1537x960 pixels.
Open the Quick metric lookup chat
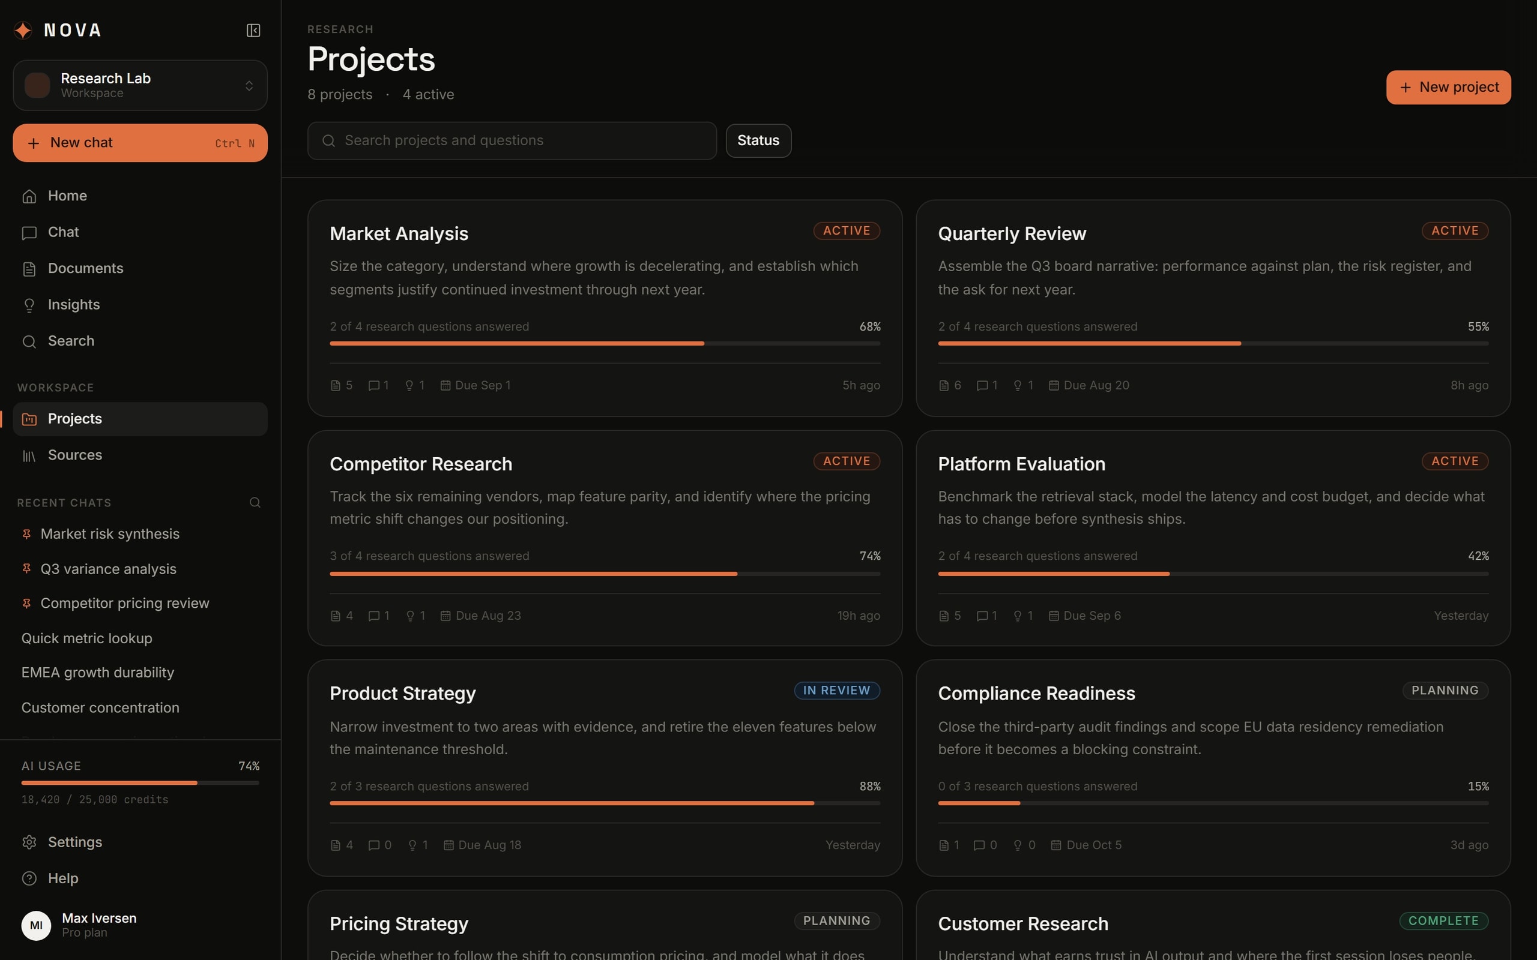(x=140, y=638)
